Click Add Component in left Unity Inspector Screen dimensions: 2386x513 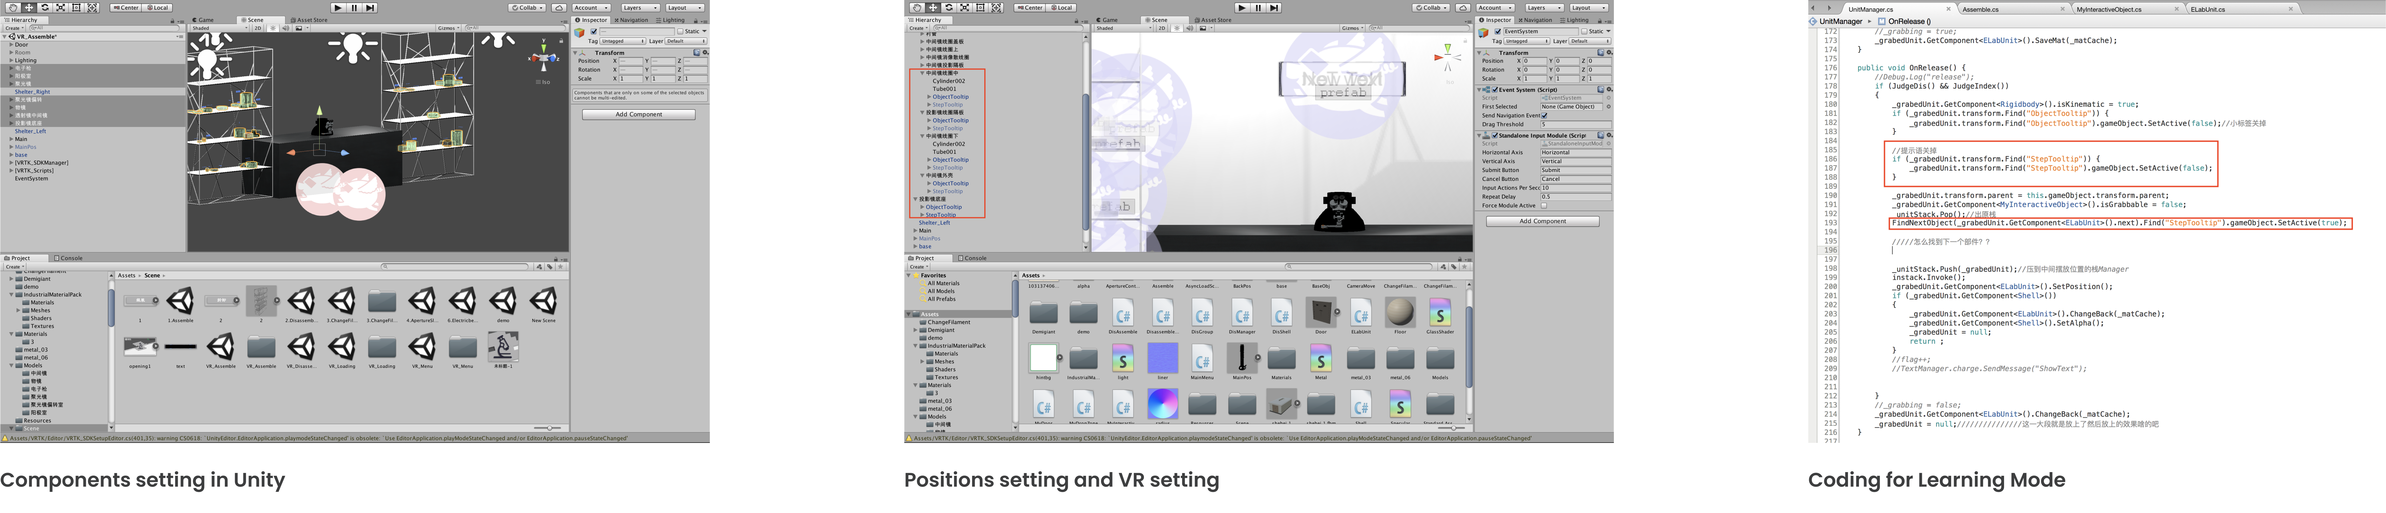click(639, 115)
